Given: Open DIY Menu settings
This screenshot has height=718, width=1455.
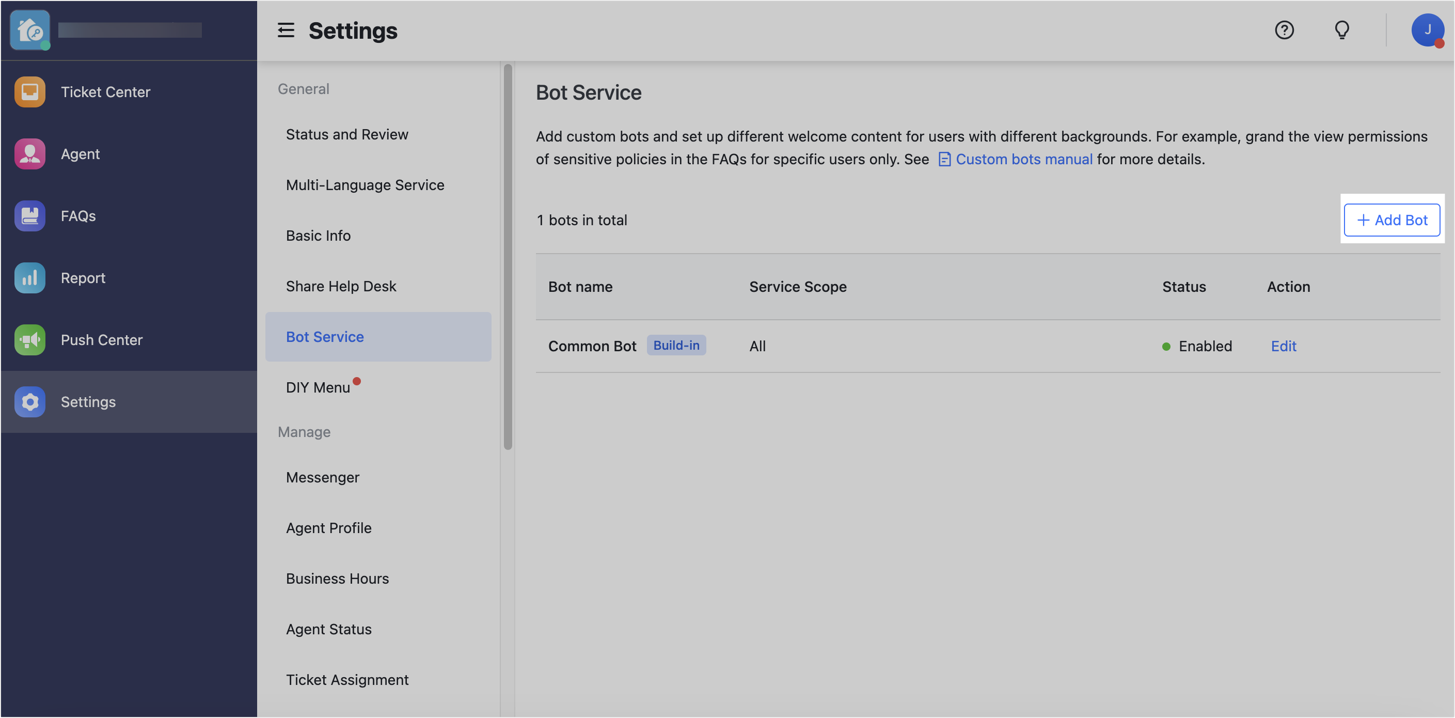Looking at the screenshot, I should point(318,387).
